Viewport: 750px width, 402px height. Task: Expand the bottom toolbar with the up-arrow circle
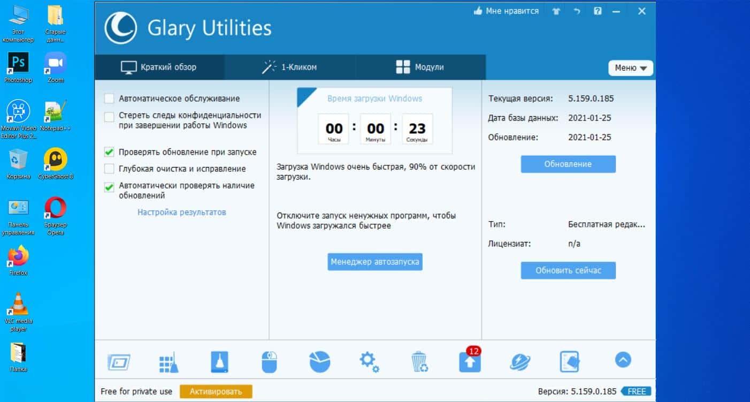tap(623, 360)
